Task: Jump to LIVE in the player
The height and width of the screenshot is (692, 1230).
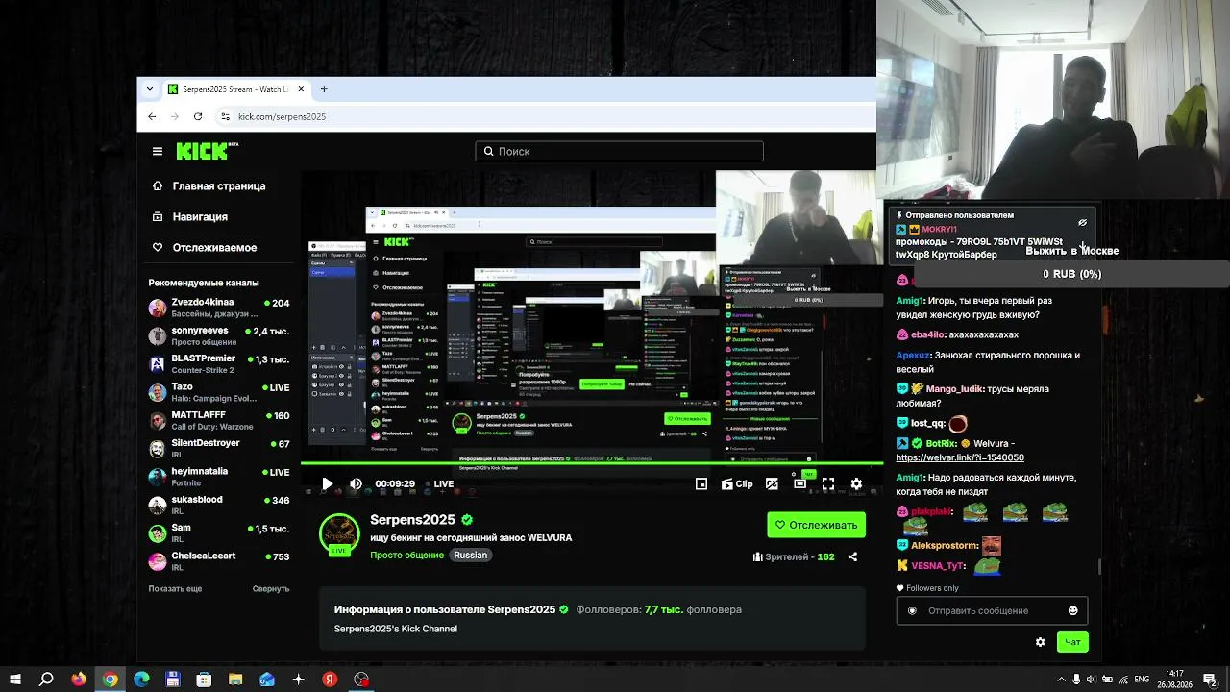Action: pos(443,484)
